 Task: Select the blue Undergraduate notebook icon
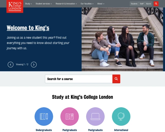click(44, 116)
